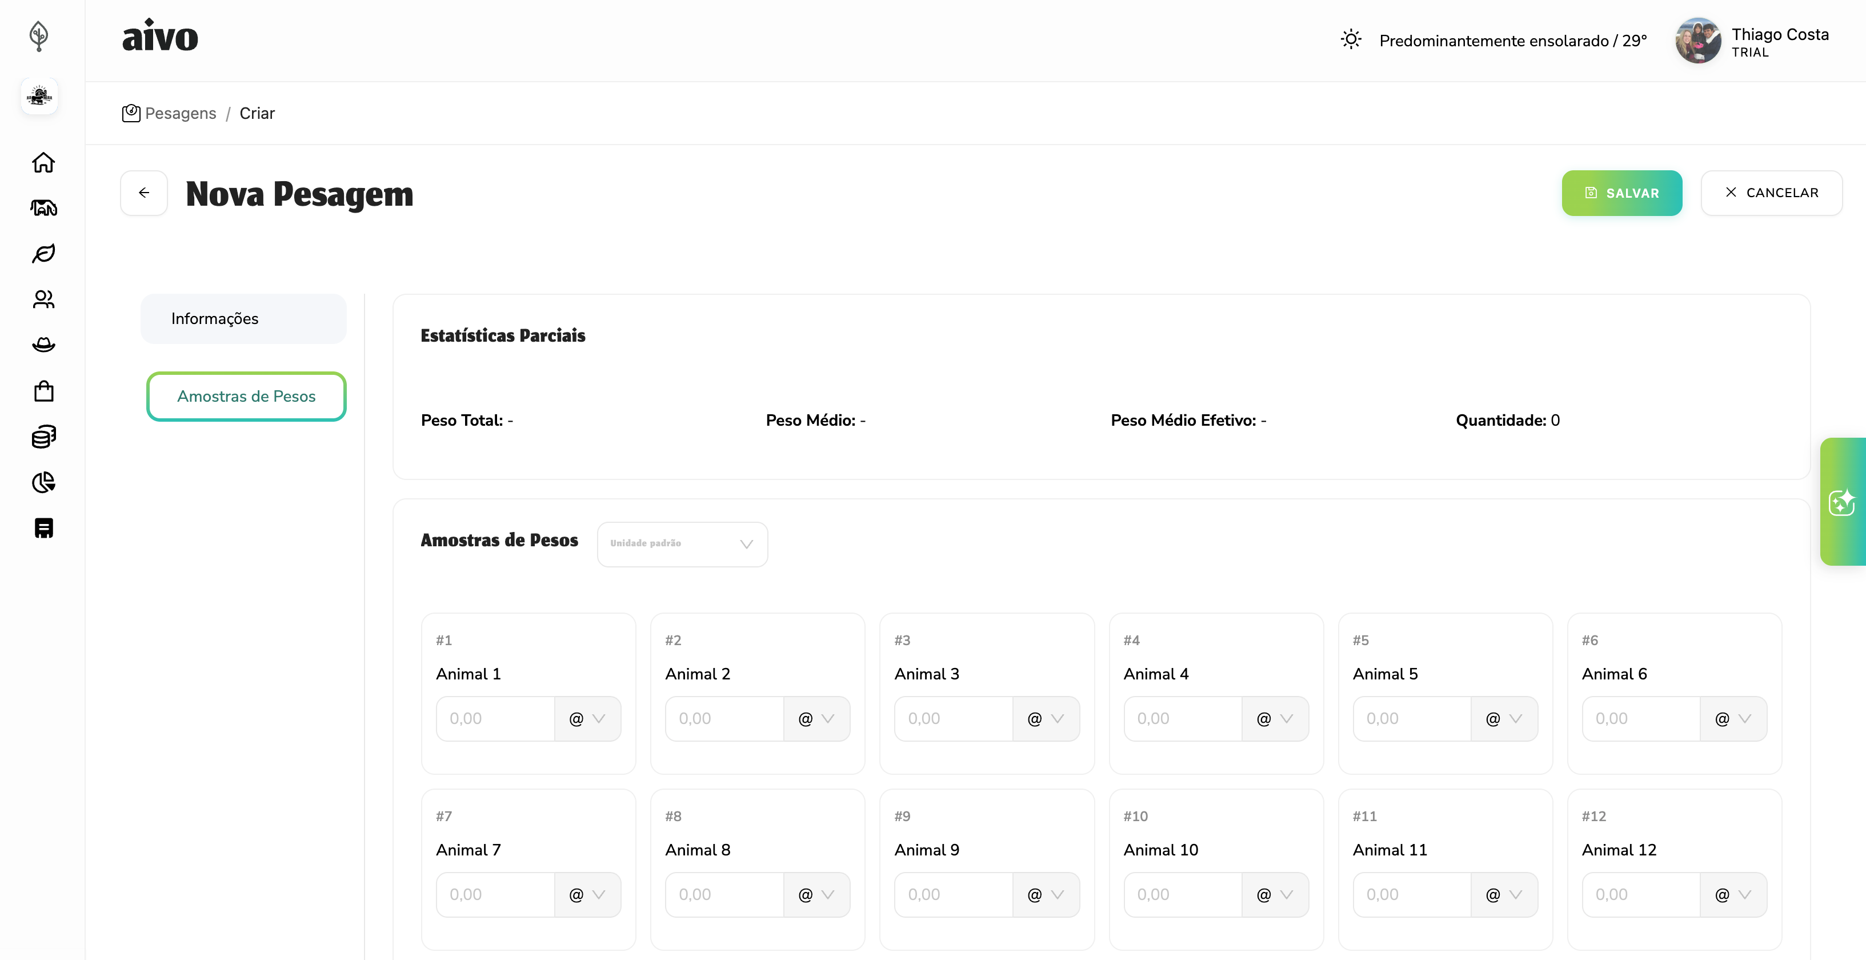Open the cowboy hat icon in sidebar
1866x960 pixels.
point(43,345)
